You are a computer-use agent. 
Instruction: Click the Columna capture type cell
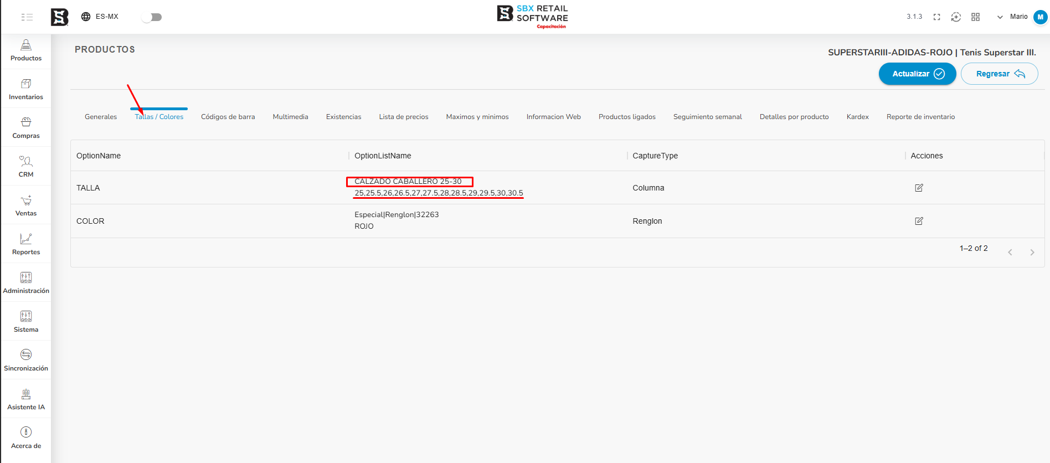click(x=648, y=188)
